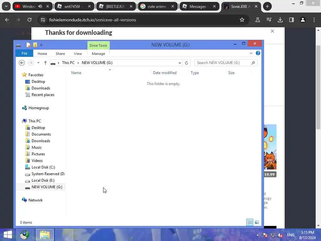Open Chrome downloads icon
321x241 pixels.
tap(280, 20)
